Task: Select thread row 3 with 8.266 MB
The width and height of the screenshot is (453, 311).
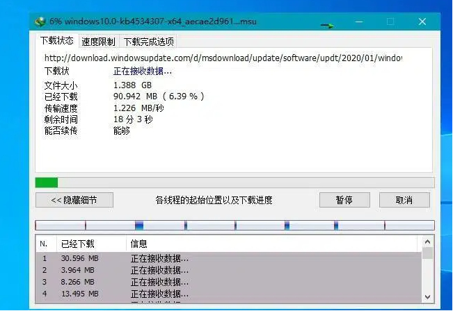Action: [x=228, y=282]
